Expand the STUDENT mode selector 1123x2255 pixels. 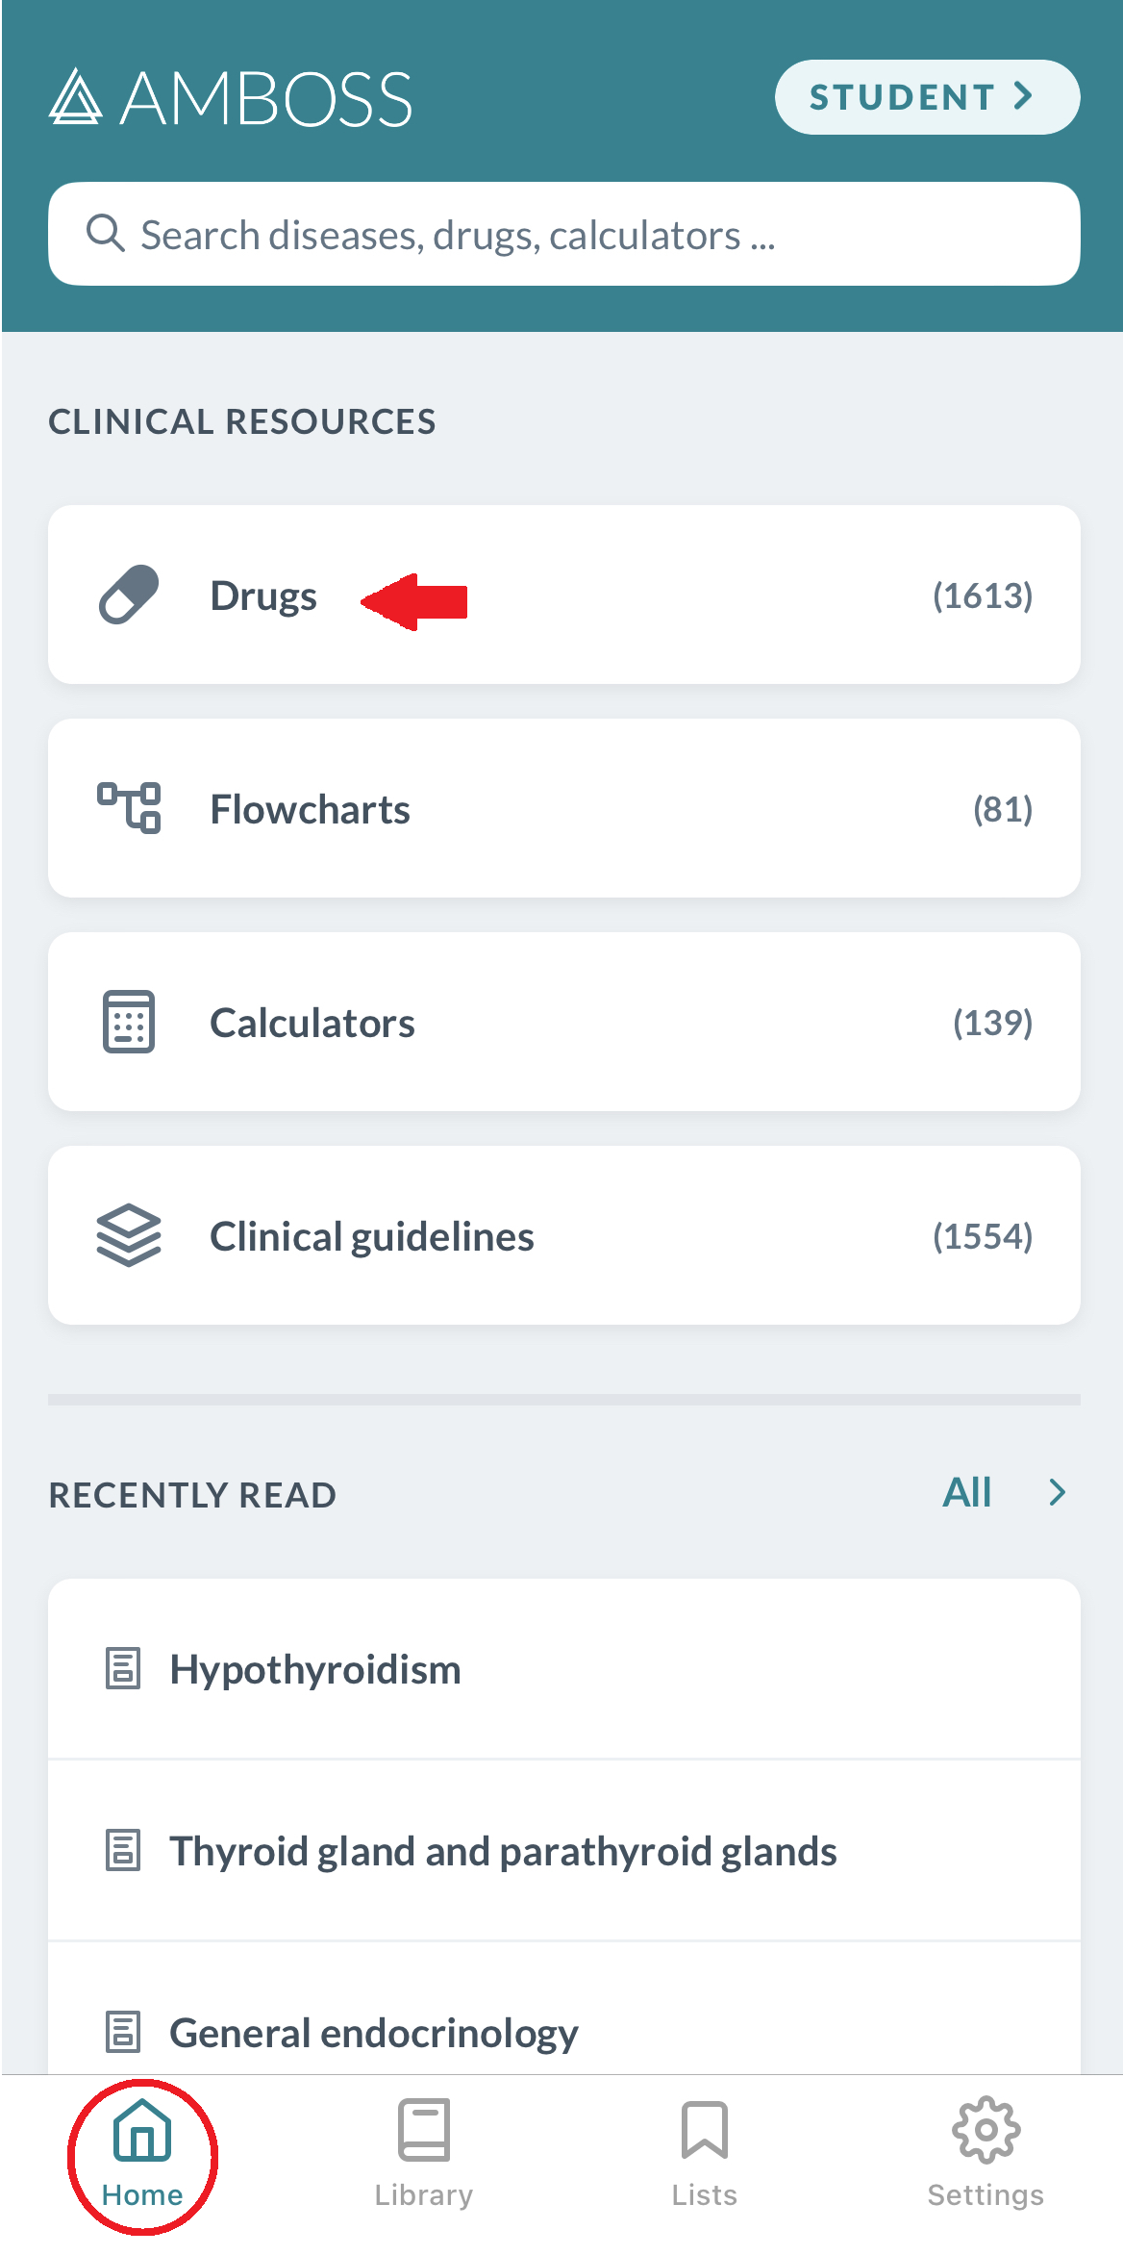(927, 97)
